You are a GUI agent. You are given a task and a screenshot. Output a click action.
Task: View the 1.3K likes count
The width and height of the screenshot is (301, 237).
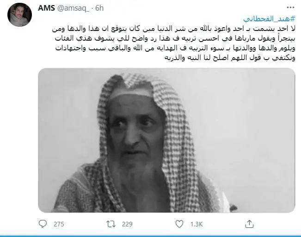[x=197, y=224]
